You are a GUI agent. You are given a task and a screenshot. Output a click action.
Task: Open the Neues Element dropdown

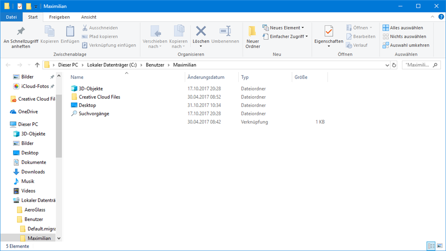coord(283,27)
